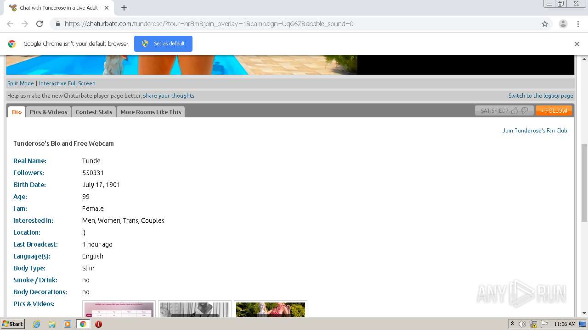Dismiss the default browser notification bar
588x330 pixels.
(577, 44)
